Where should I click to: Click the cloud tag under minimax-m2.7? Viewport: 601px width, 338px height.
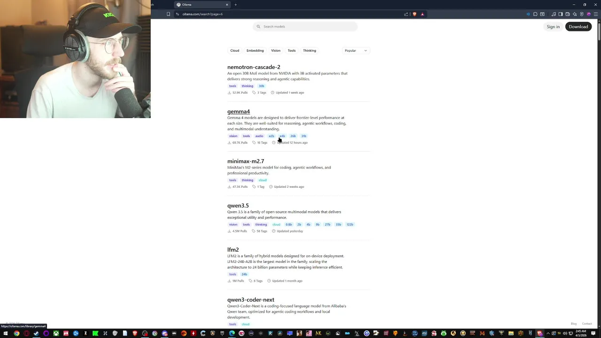point(262,180)
